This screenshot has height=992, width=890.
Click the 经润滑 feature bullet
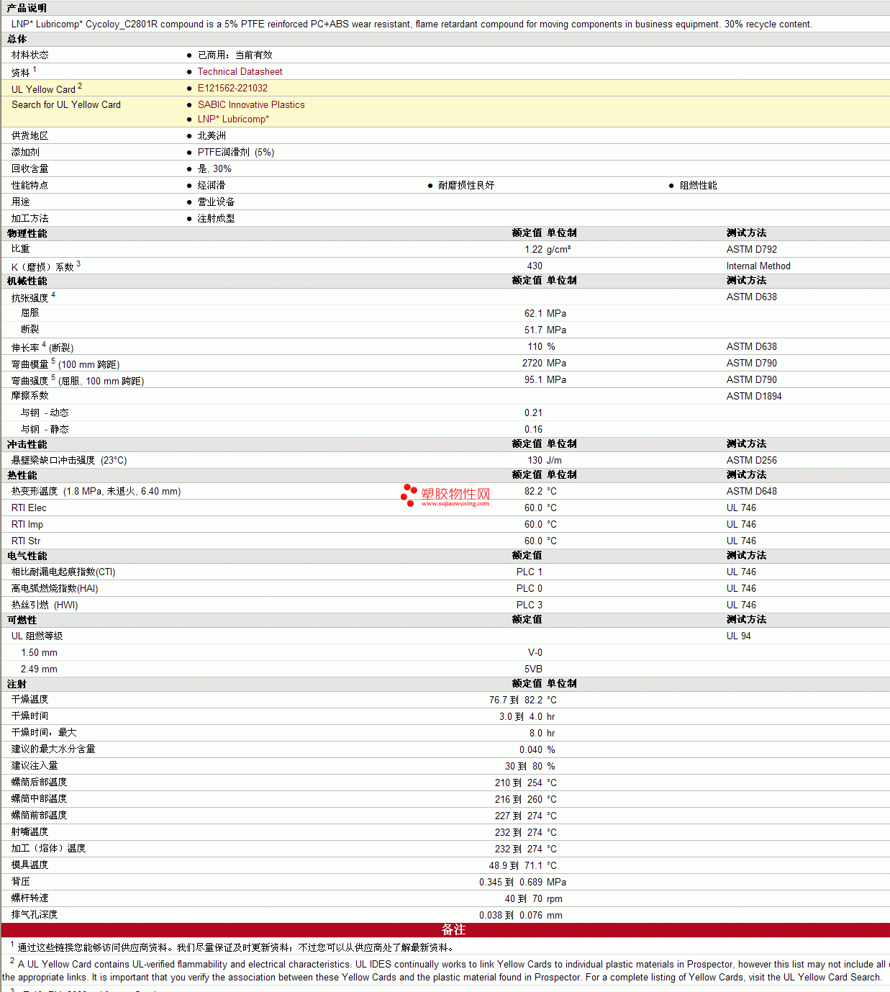click(x=212, y=186)
